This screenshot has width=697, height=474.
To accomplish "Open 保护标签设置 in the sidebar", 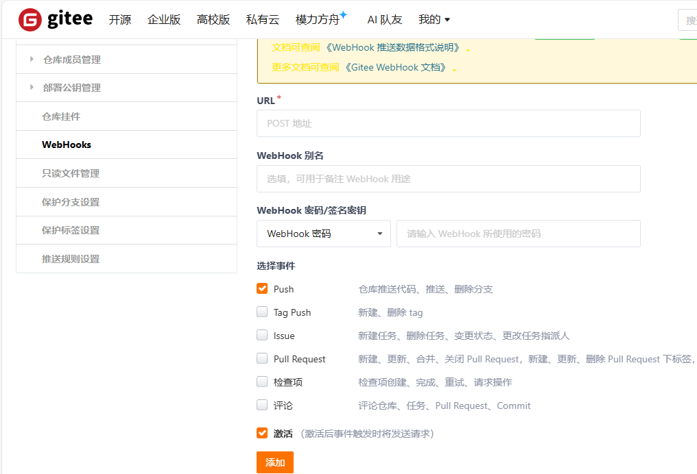I will 126,230.
